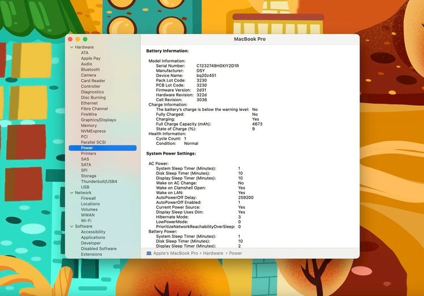The height and width of the screenshot is (296, 424).
Task: Select Firewall in the Network list
Action: click(x=88, y=199)
